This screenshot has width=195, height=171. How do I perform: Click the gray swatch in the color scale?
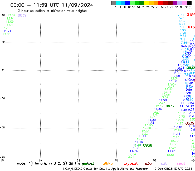pos(114,3)
